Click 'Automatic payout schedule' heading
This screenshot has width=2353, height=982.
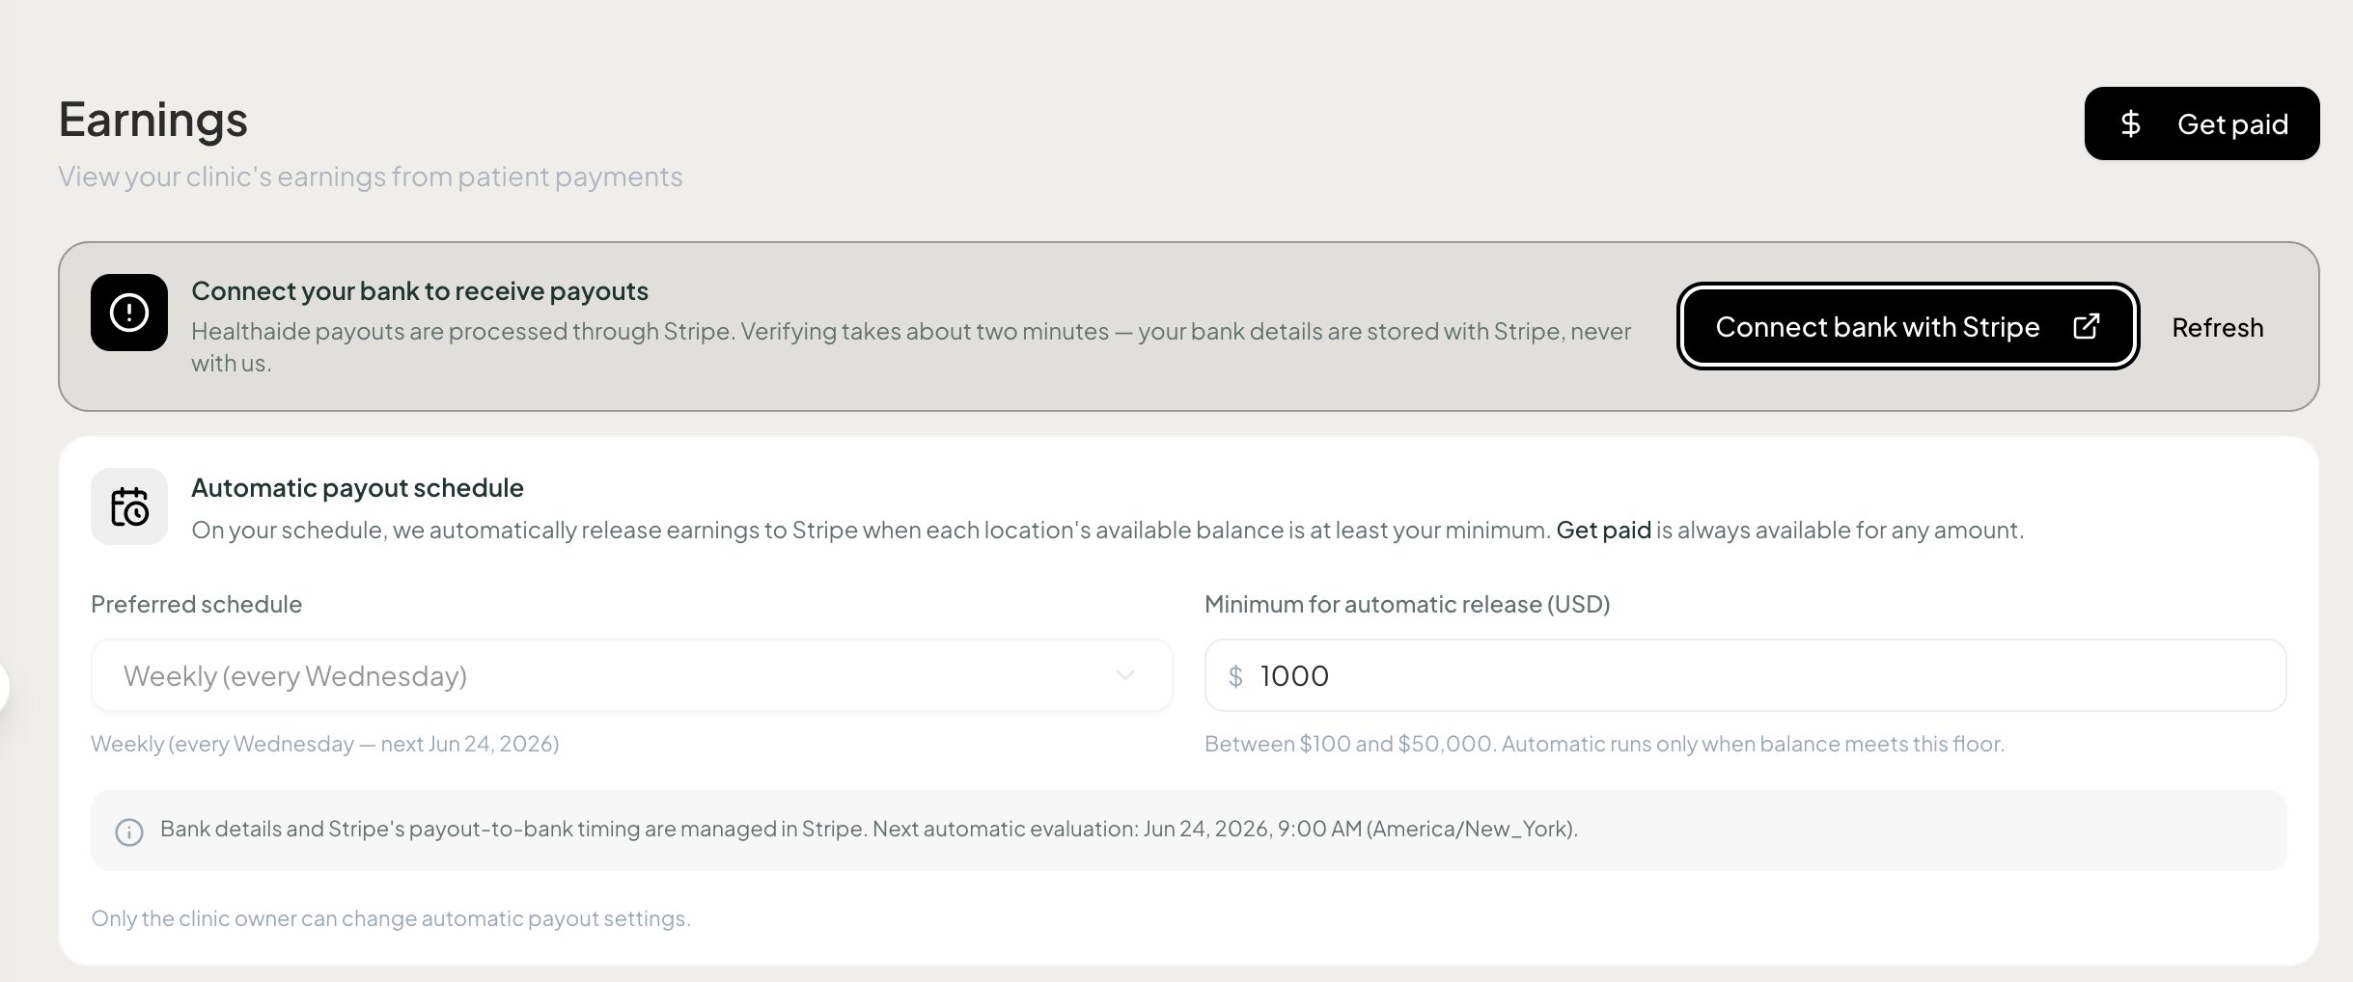(357, 487)
